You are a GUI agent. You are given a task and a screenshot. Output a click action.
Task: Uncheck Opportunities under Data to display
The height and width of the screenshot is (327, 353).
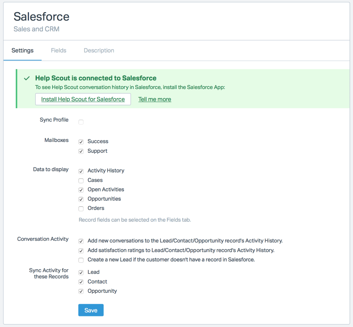click(x=81, y=199)
